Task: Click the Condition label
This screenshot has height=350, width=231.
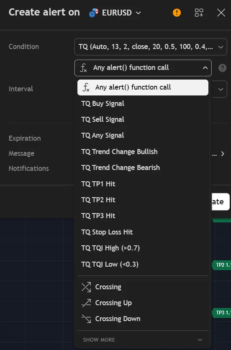Action: click(x=24, y=46)
